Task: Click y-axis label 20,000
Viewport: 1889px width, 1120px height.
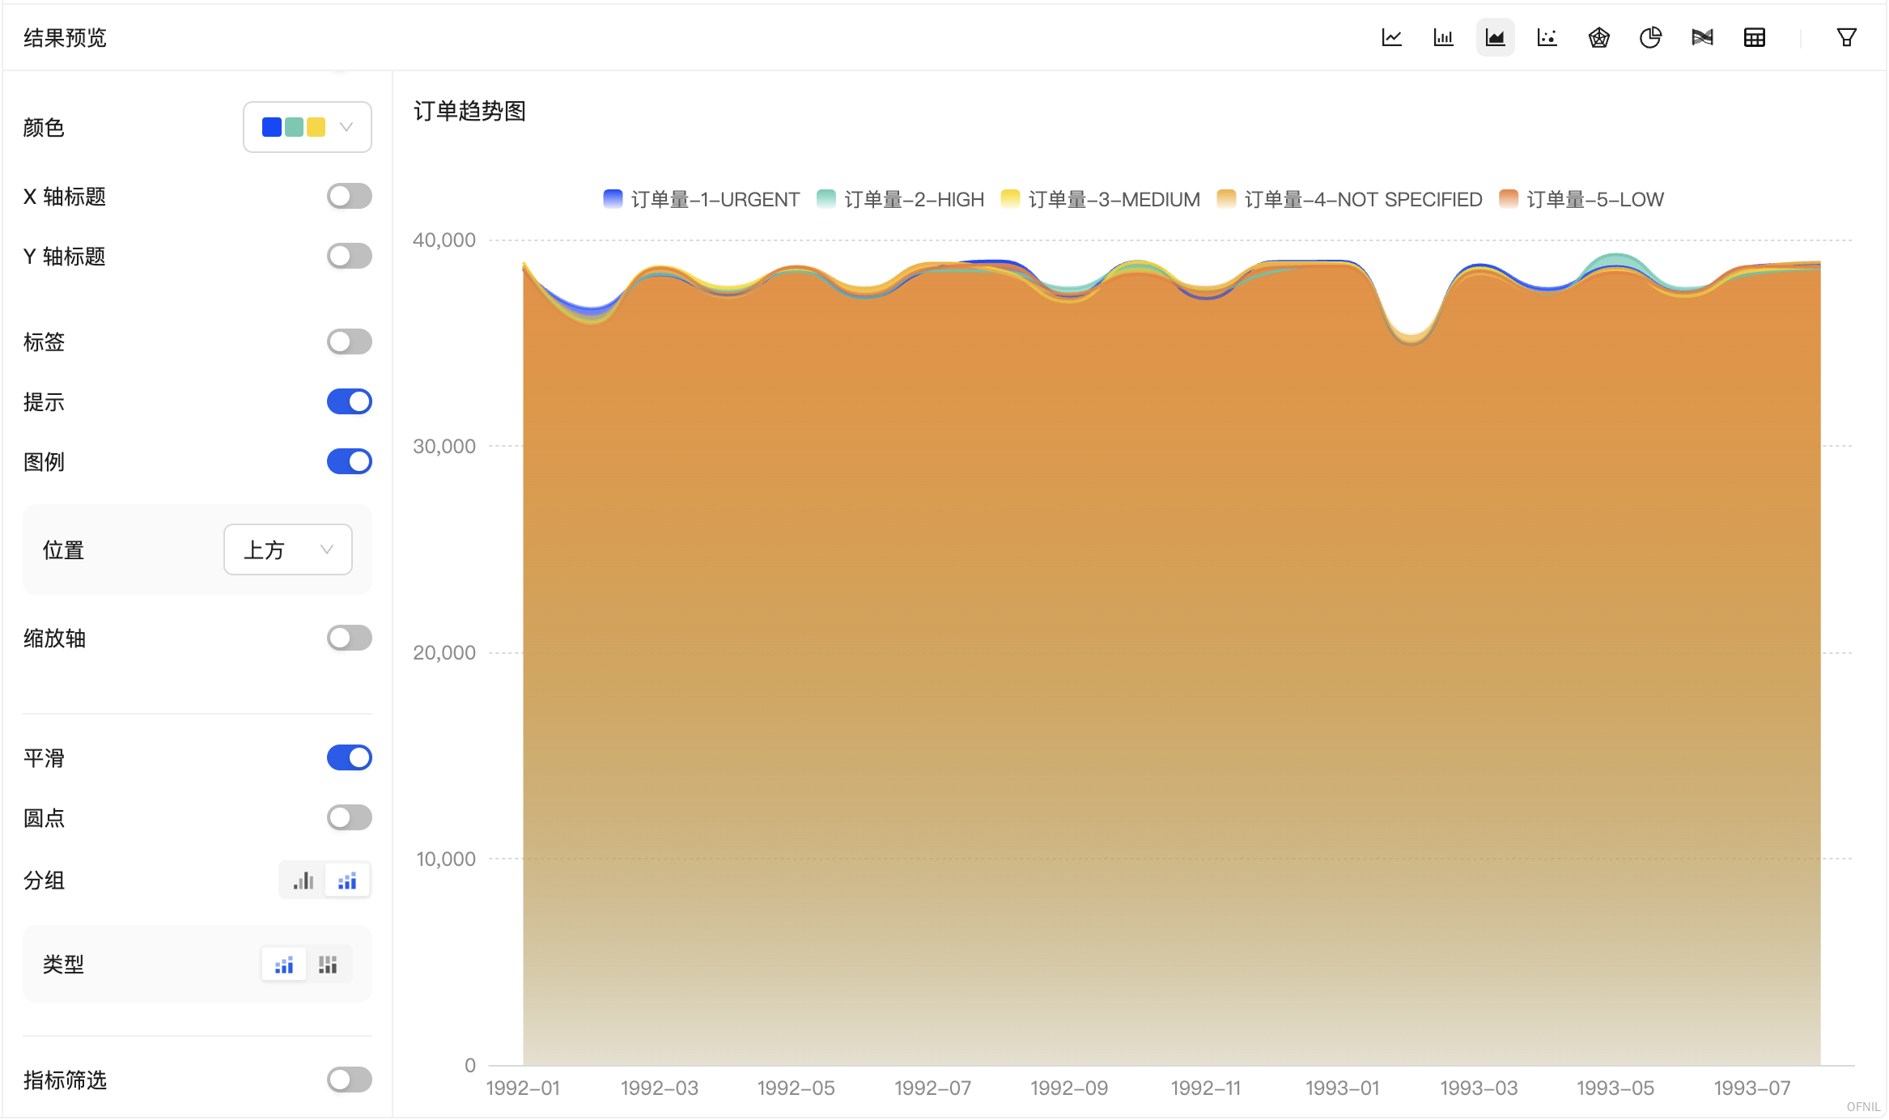Action: click(444, 653)
